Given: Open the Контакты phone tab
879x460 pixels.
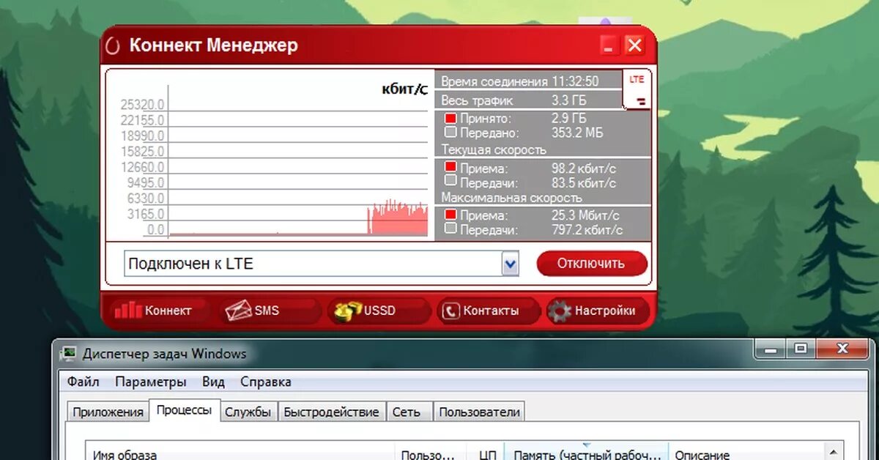Looking at the screenshot, I should [x=488, y=311].
